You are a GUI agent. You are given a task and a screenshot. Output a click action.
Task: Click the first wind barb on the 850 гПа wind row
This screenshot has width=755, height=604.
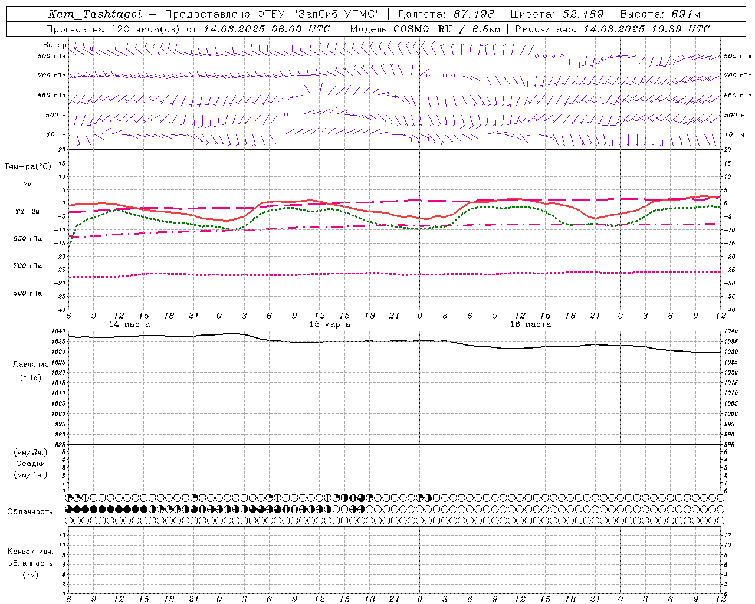[72, 99]
